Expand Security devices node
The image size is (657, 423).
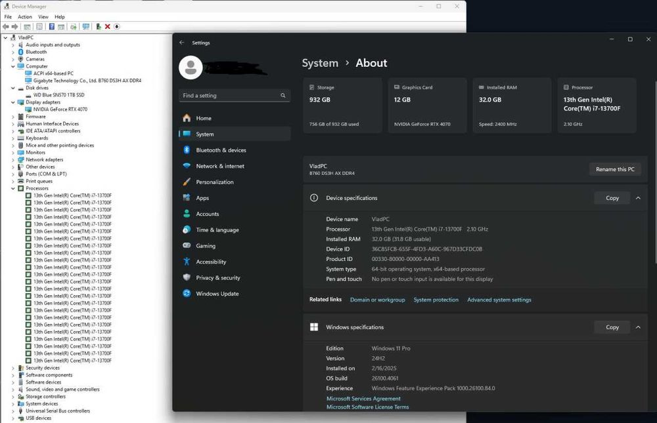pos(13,368)
